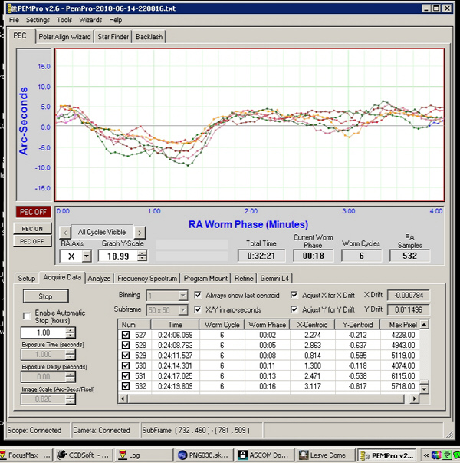460x463 pixels.
Task: Click the X-Centroid column header
Action: [x=312, y=325]
